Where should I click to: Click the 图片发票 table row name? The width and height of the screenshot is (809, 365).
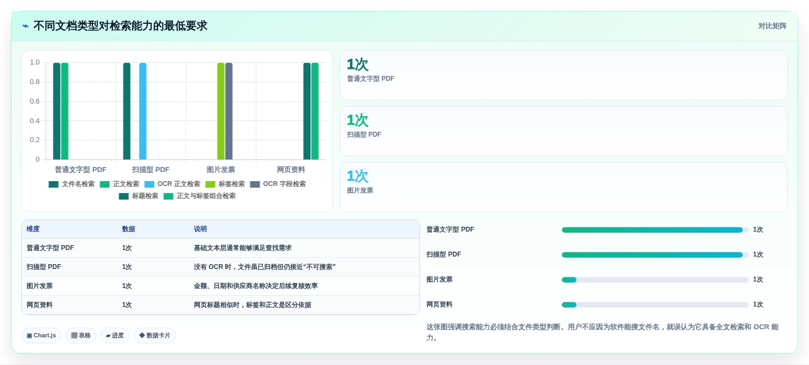click(40, 286)
